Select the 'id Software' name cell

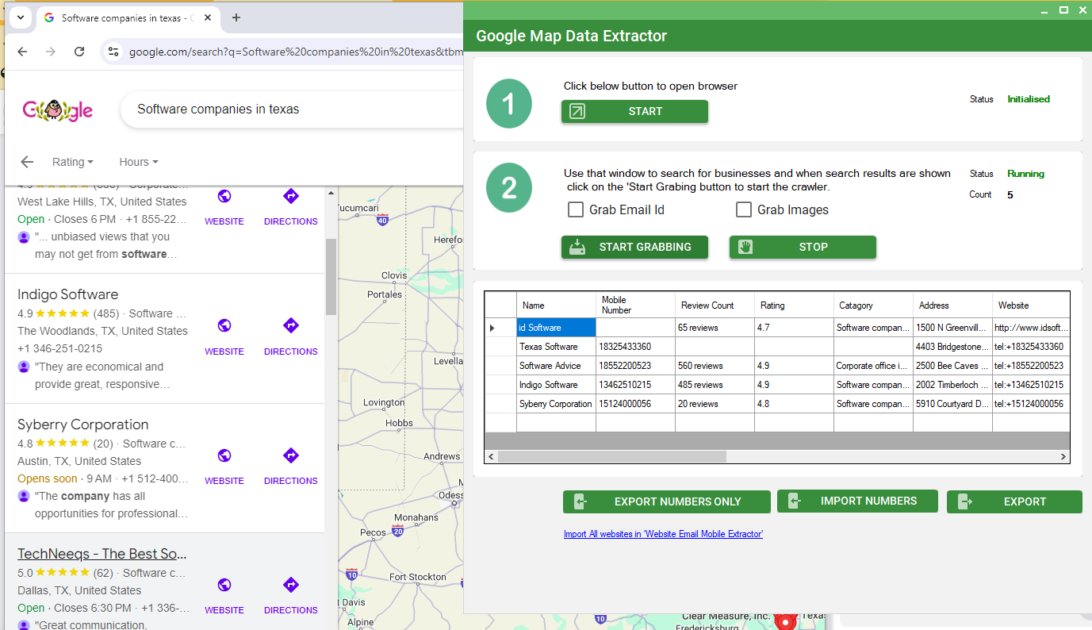(556, 328)
